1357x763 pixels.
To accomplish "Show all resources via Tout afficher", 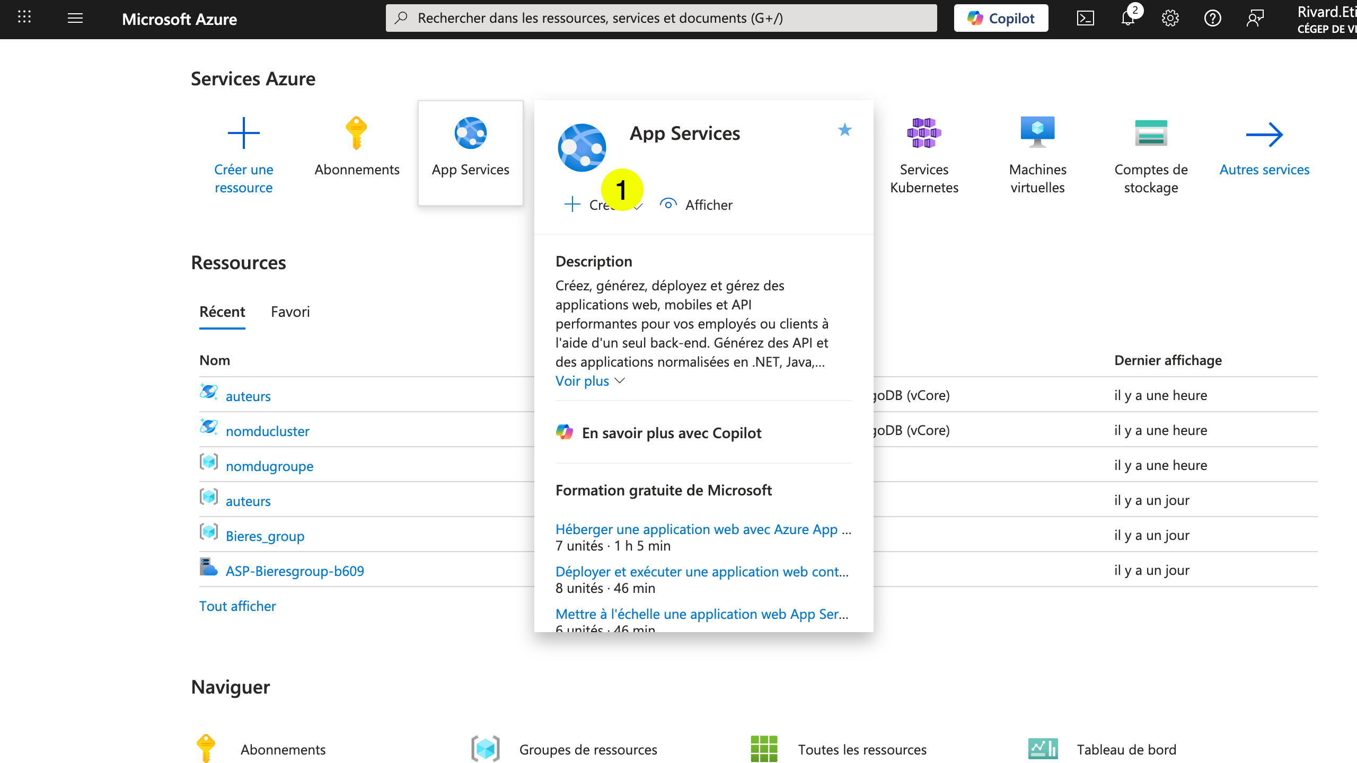I will (x=237, y=606).
